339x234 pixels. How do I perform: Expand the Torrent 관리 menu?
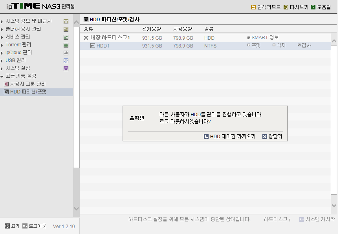(x=2, y=45)
